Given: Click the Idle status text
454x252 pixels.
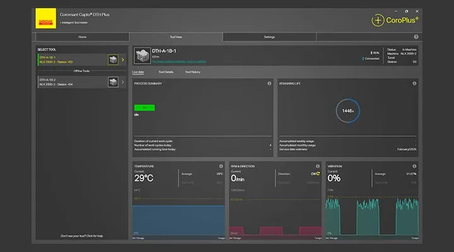Looking at the screenshot, I should (x=136, y=115).
